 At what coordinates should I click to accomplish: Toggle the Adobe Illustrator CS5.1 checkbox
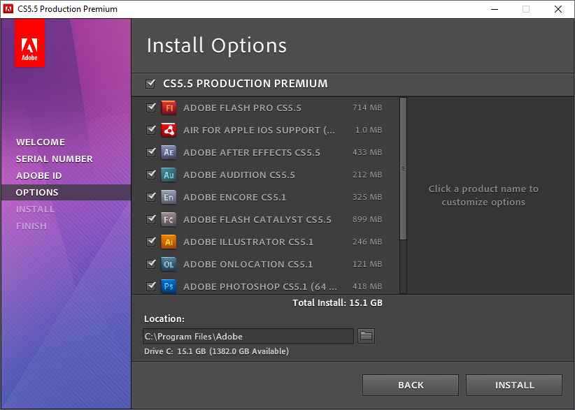tap(151, 242)
